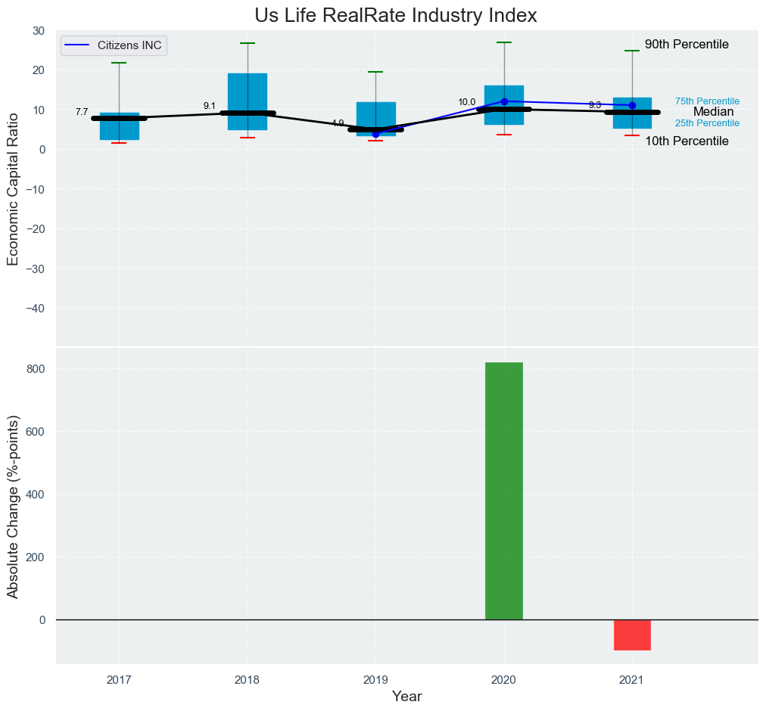Select the Median annotation label

pos(713,112)
